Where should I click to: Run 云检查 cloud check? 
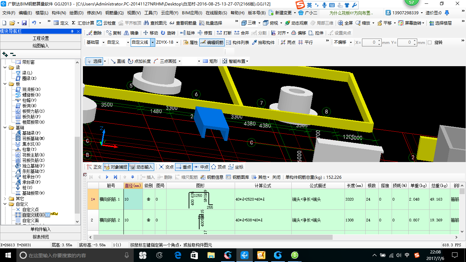(106, 23)
